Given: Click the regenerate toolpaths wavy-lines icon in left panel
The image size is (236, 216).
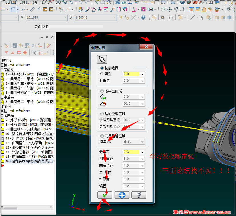Looking at the screenshot, I should 15,46.
